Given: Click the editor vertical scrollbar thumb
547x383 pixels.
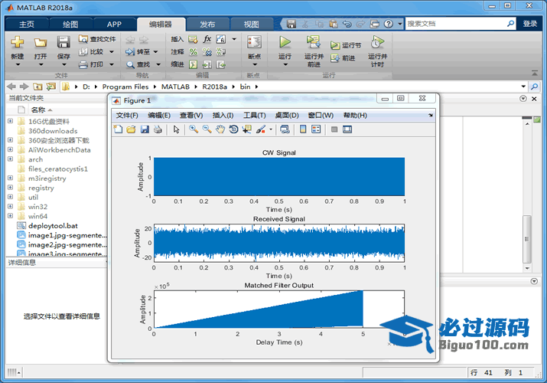Looking at the screenshot, I should (x=527, y=239).
